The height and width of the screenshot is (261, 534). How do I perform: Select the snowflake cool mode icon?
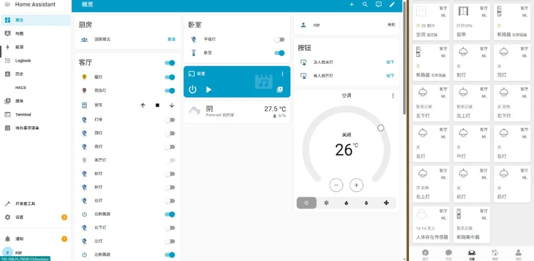pos(326,203)
